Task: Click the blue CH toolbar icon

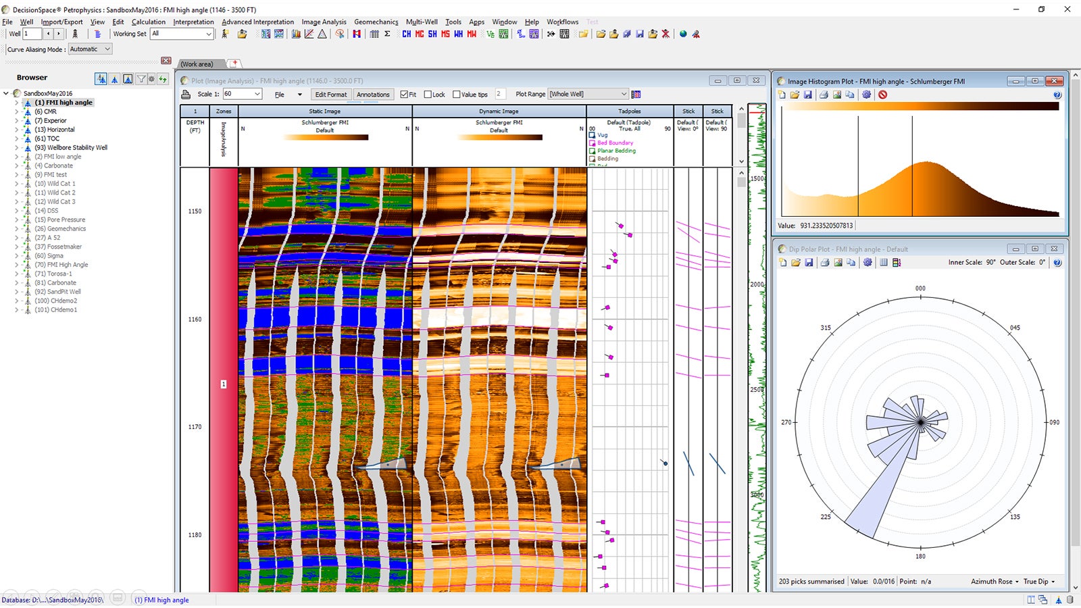Action: [406, 34]
